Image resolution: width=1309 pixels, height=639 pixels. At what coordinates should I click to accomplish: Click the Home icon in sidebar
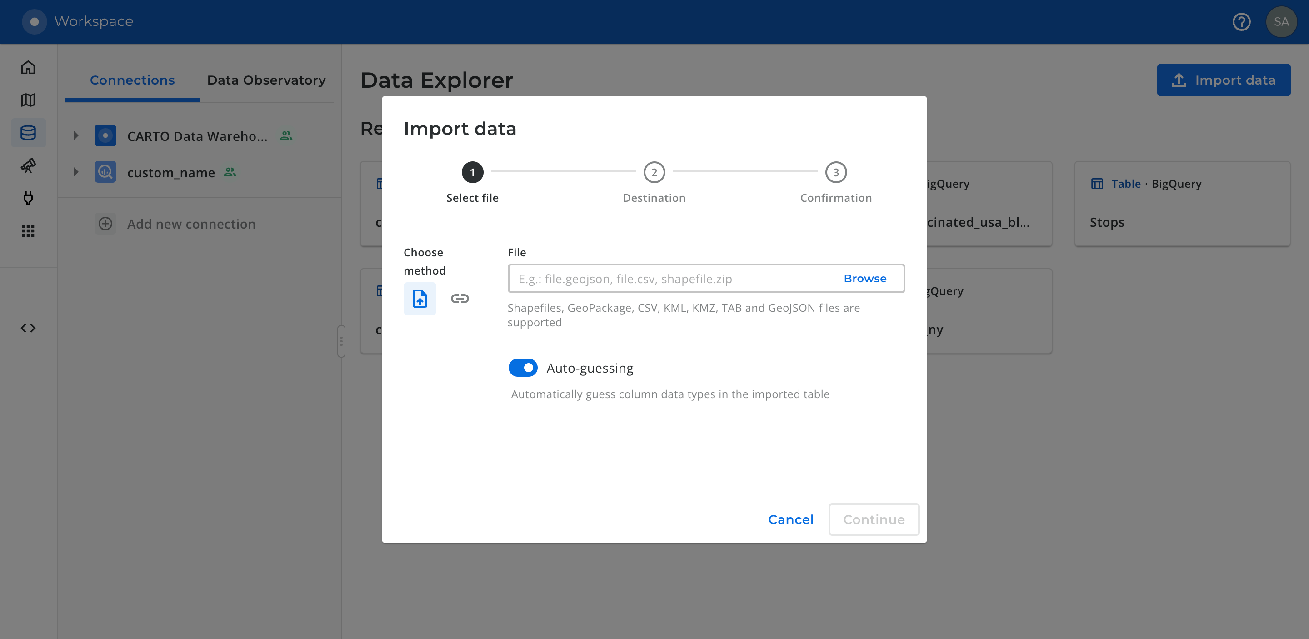(28, 68)
